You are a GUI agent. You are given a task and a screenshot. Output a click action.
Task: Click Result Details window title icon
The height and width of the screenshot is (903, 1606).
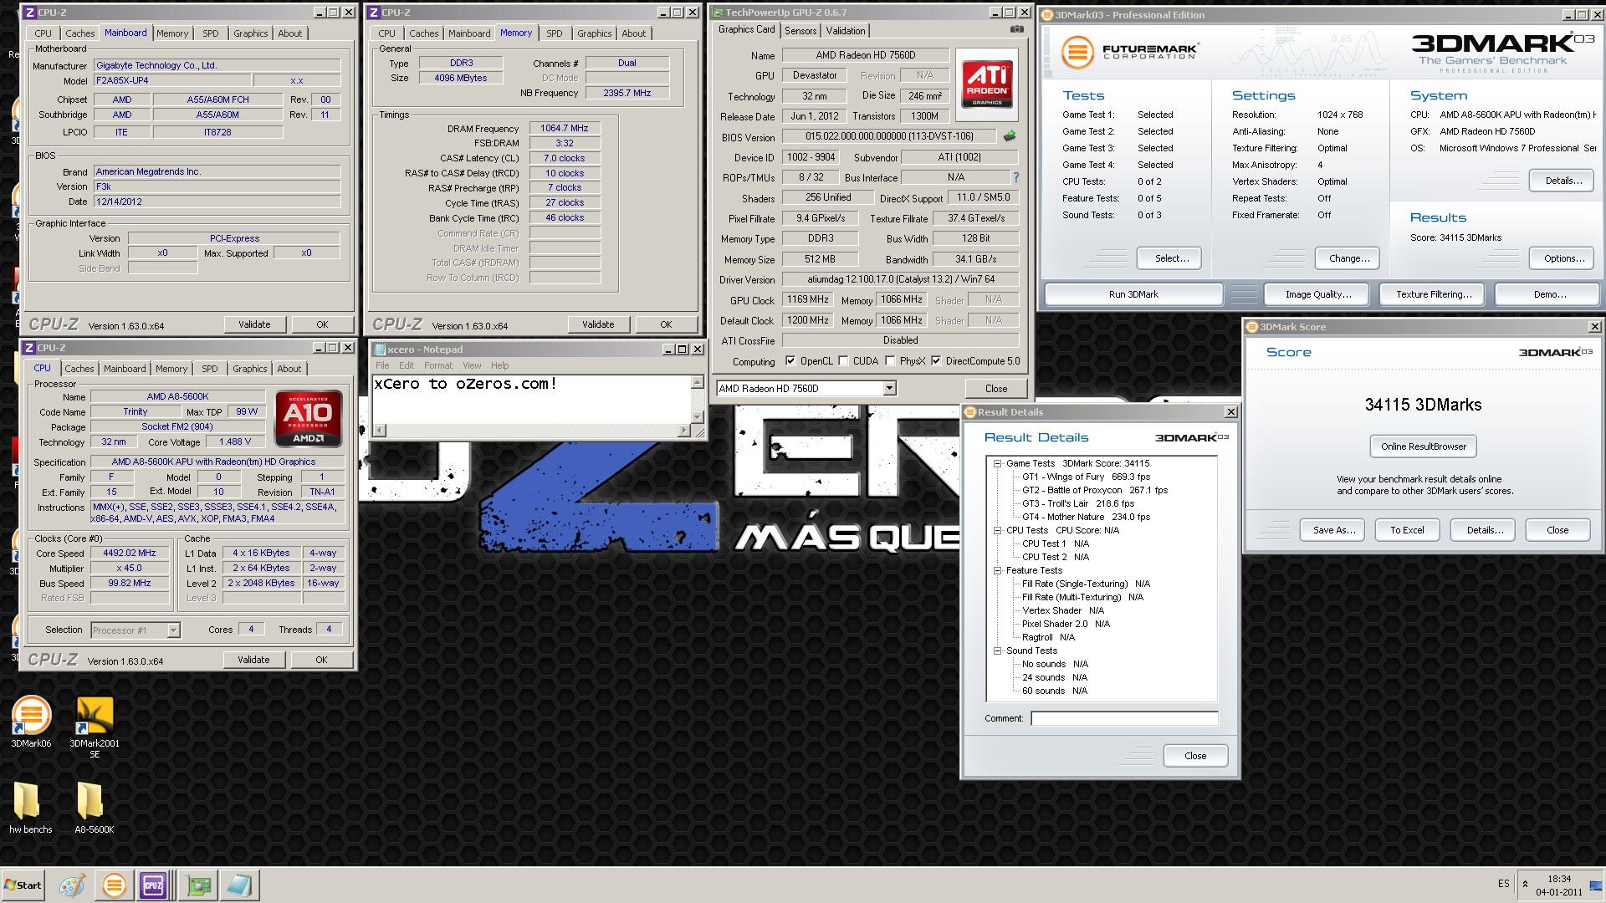click(x=970, y=412)
